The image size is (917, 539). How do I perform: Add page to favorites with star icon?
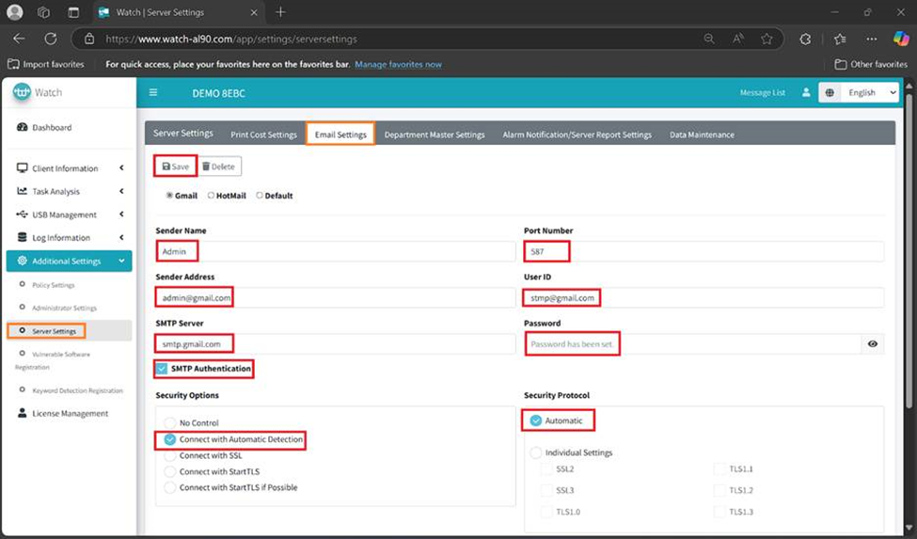click(x=767, y=40)
